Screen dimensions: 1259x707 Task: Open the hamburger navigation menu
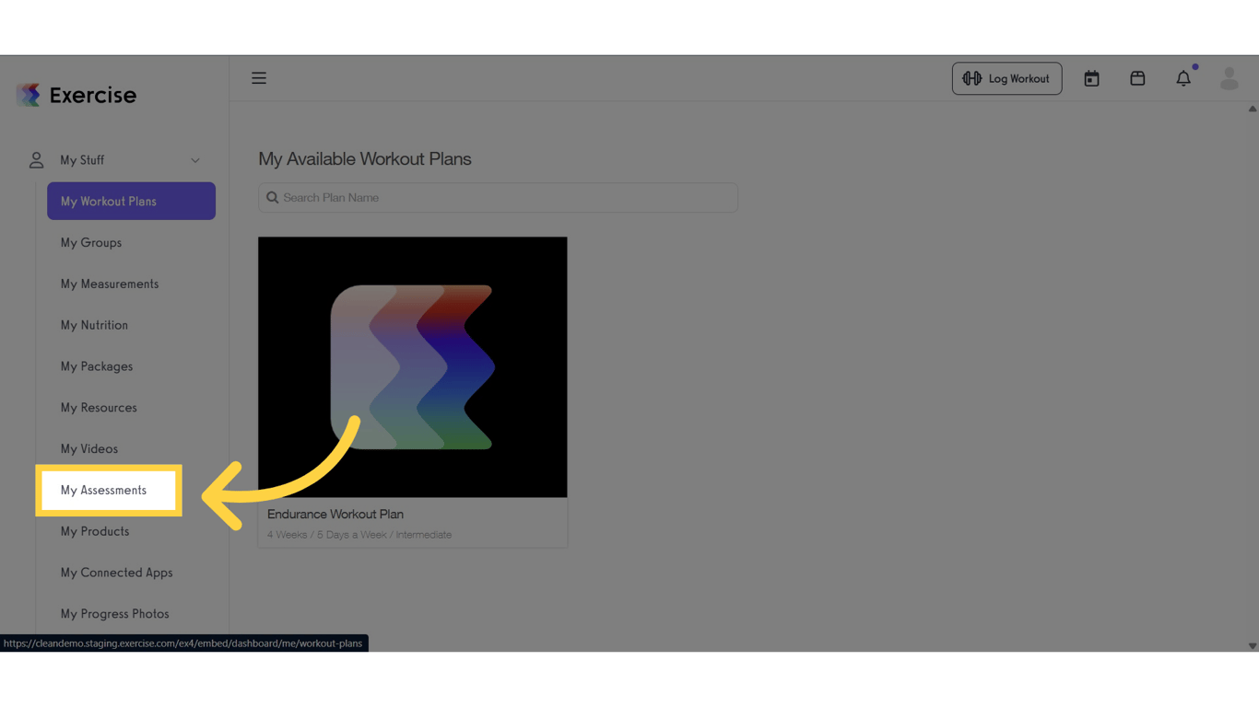259,77
